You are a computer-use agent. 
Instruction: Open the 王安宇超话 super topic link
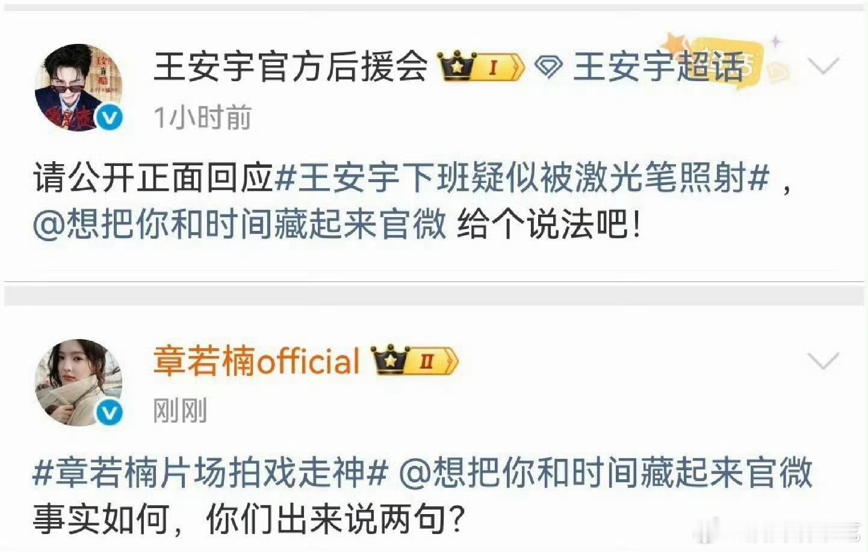659,66
